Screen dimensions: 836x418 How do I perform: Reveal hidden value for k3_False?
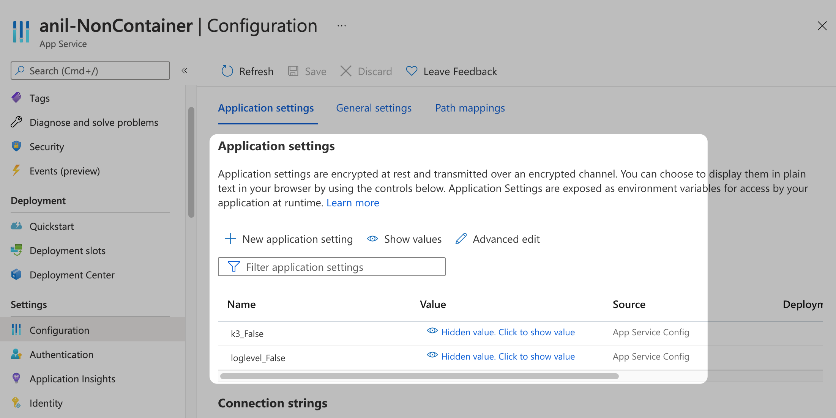pyautogui.click(x=501, y=332)
